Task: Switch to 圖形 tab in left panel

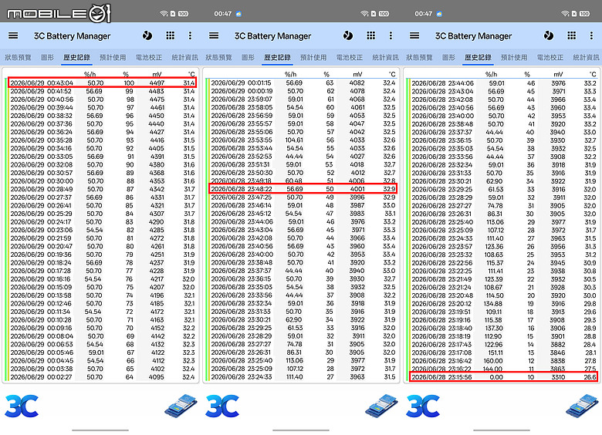Action: (47, 57)
